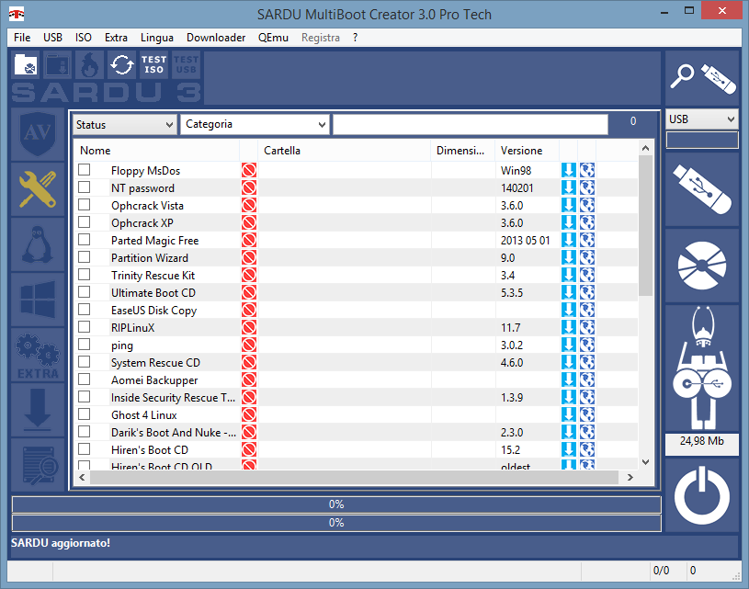
Task: Select the Aomei Backupper row name
Action: pos(154,379)
